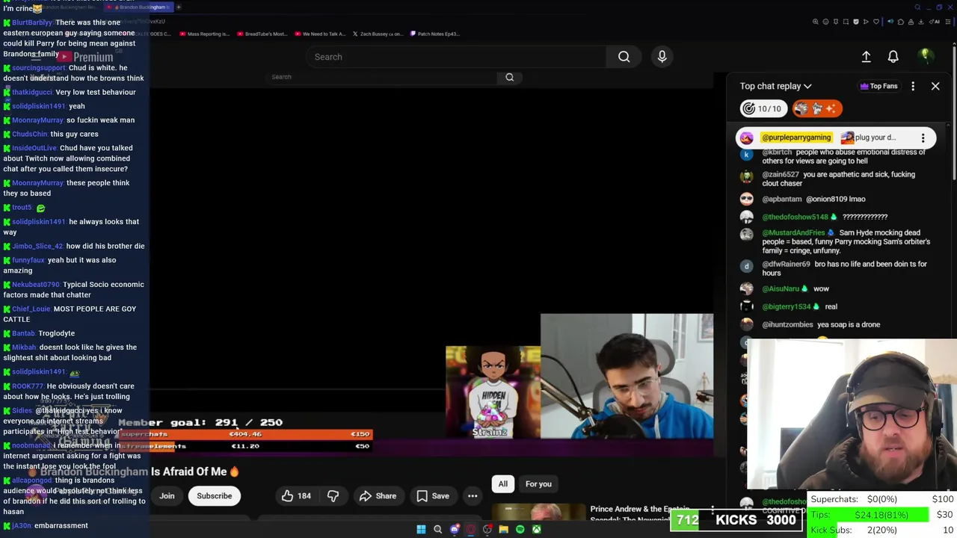Click @MustardAndFries chat username
The height and width of the screenshot is (538, 957).
pos(793,233)
